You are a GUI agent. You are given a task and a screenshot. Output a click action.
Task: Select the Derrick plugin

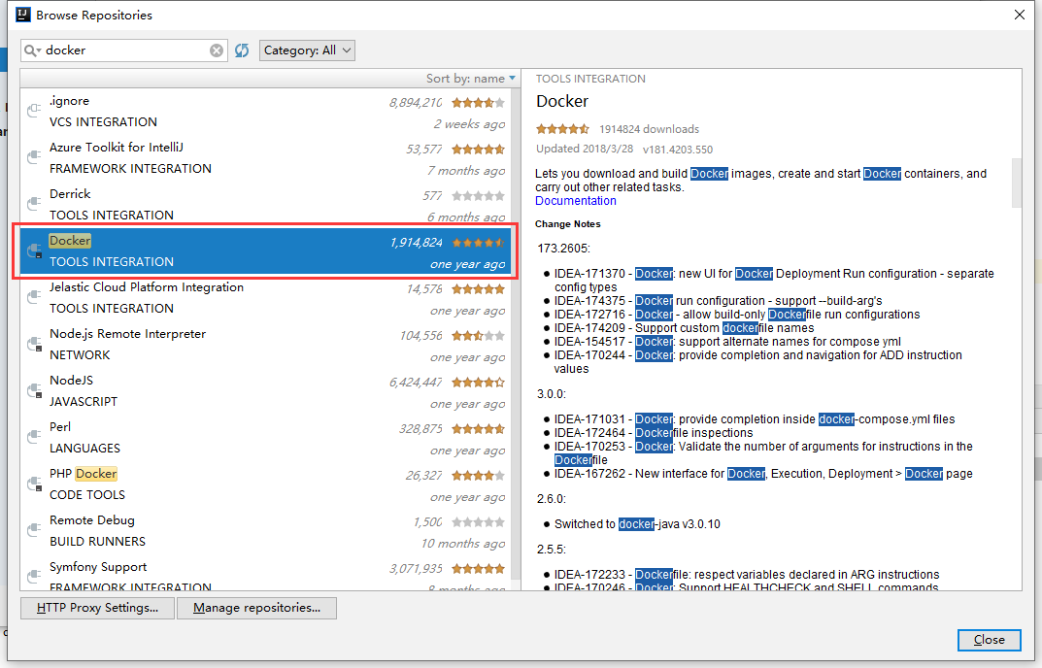266,204
